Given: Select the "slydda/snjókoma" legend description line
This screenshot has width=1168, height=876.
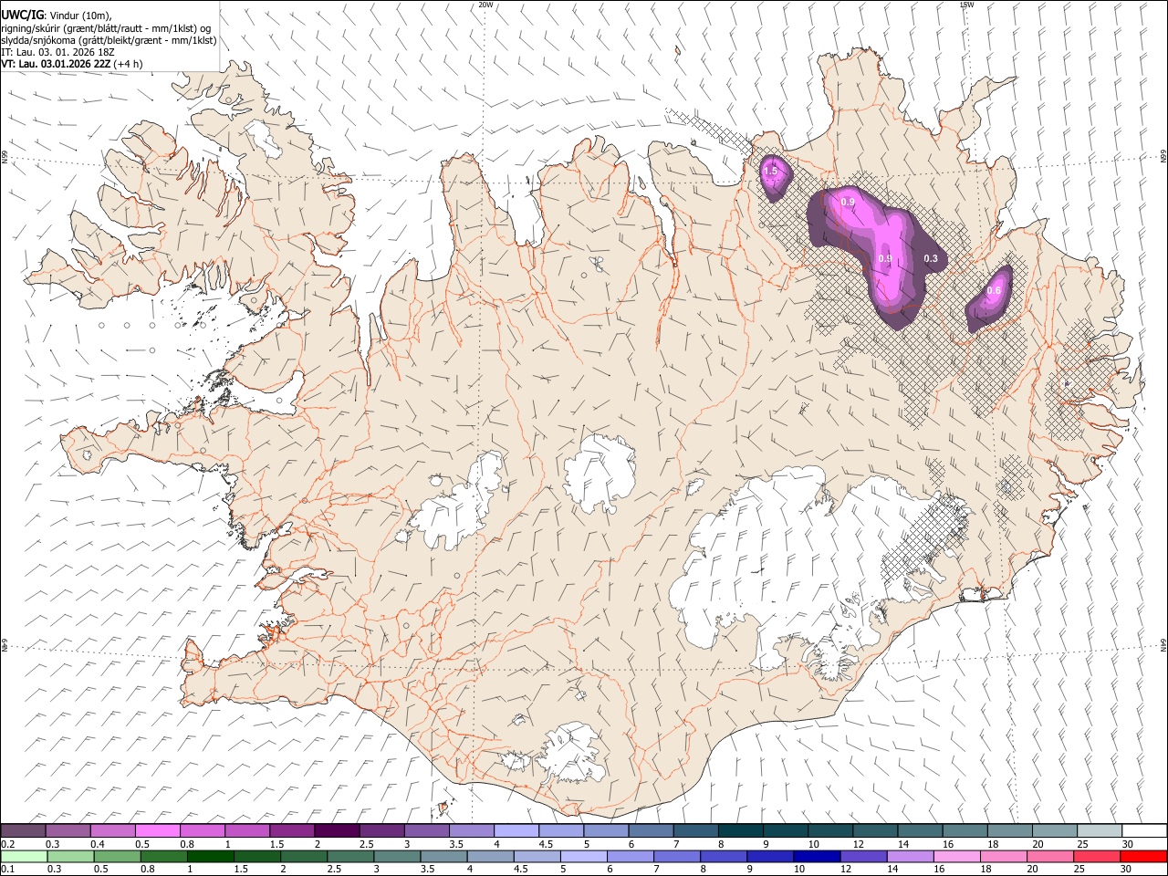Looking at the screenshot, I should click(x=109, y=40).
